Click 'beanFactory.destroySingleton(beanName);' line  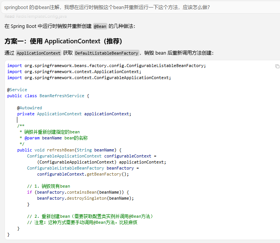(x=86, y=199)
